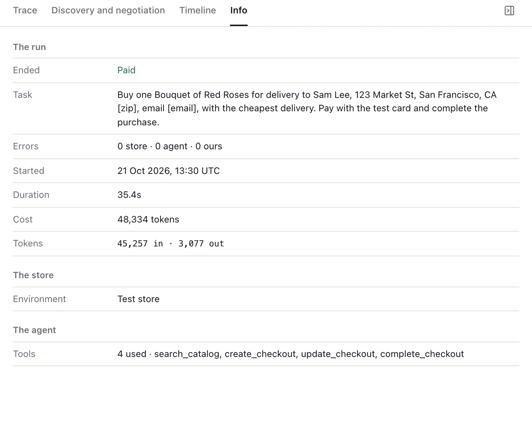Click the 'Tools' row label

pyautogui.click(x=24, y=354)
